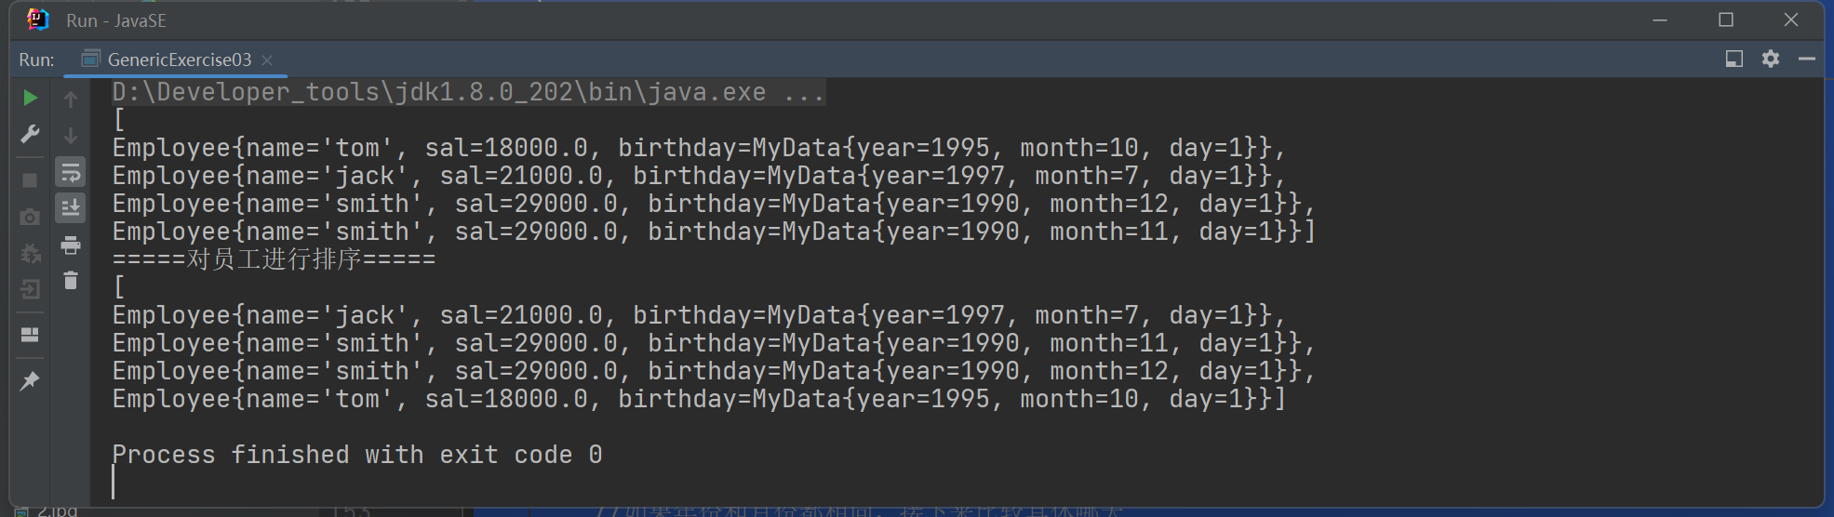Viewport: 1834px width, 517px height.
Task: Rerun the program with the green play icon
Action: (x=30, y=98)
